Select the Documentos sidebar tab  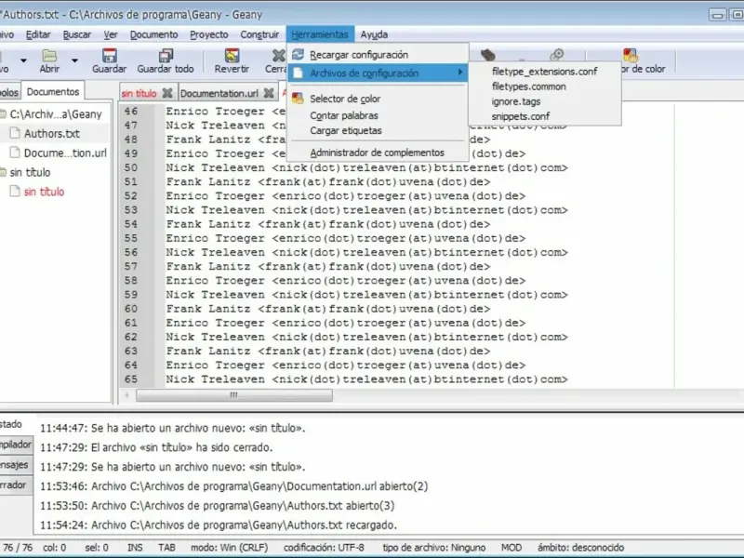tap(53, 91)
